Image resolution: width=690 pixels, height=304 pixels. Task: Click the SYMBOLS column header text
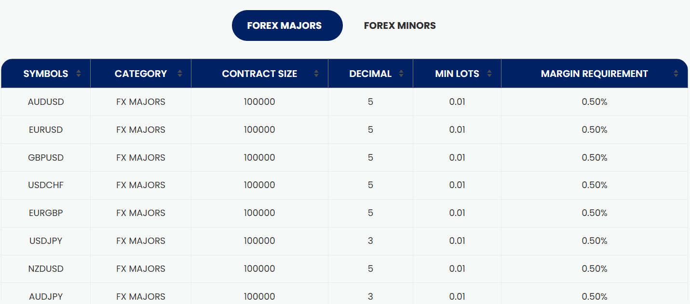click(46, 74)
